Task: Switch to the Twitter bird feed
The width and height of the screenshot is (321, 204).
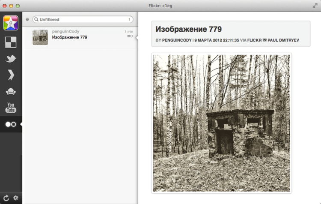Action: coord(11,58)
